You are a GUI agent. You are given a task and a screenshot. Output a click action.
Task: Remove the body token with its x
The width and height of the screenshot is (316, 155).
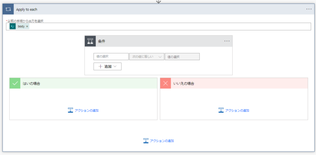pos(27,26)
